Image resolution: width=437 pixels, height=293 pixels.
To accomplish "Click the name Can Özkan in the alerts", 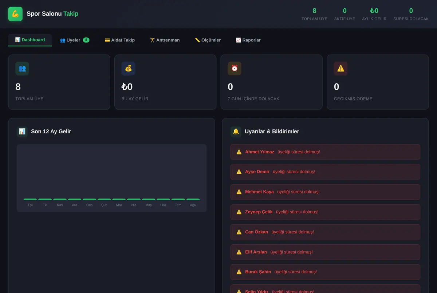I will 256,232.
